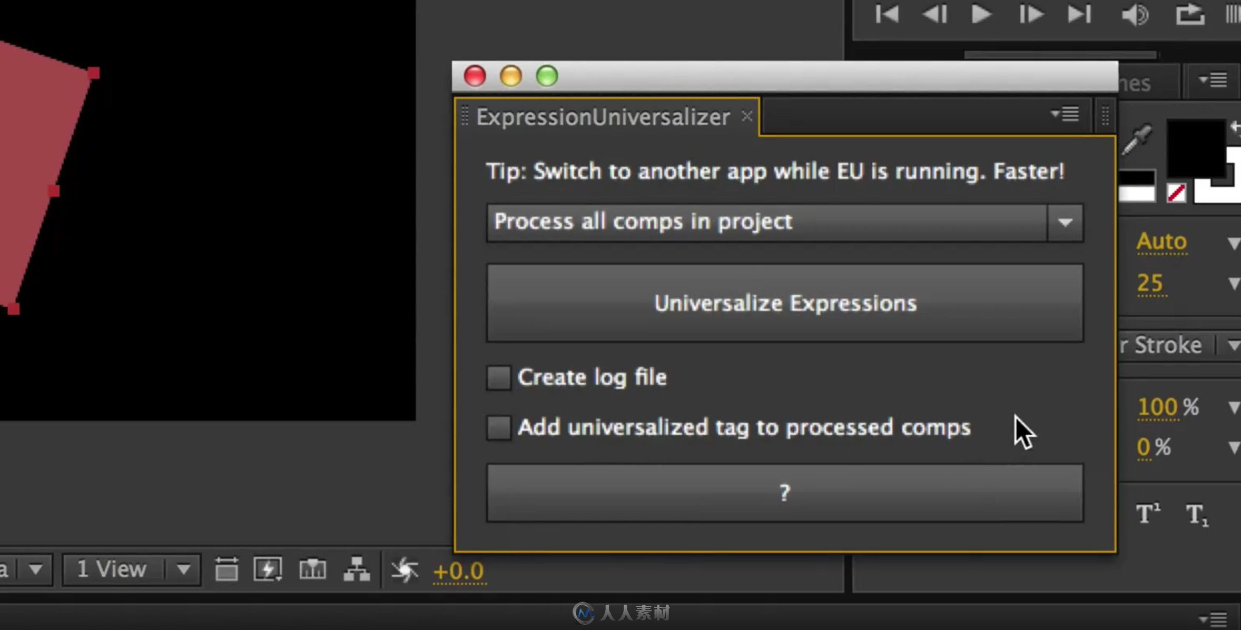Grab the ExpressionUniversalizer panel gripper handle
This screenshot has width=1241, height=630.
[x=465, y=116]
